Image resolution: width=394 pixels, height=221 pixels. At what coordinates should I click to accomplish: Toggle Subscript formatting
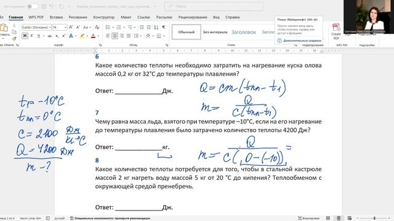tap(57, 36)
